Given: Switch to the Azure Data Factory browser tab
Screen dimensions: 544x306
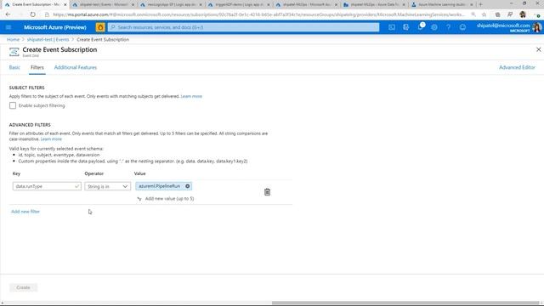Looking at the screenshot, I should point(374,5).
